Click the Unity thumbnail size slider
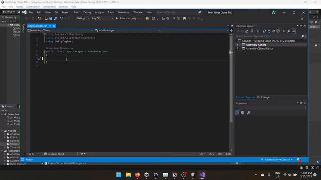The height and width of the screenshot is (180, 321). coord(236,163)
